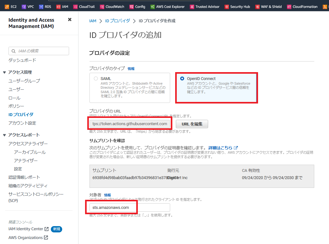The height and width of the screenshot is (244, 329).
Task: Focus the IAM の検索 search field
Action: [x=39, y=51]
